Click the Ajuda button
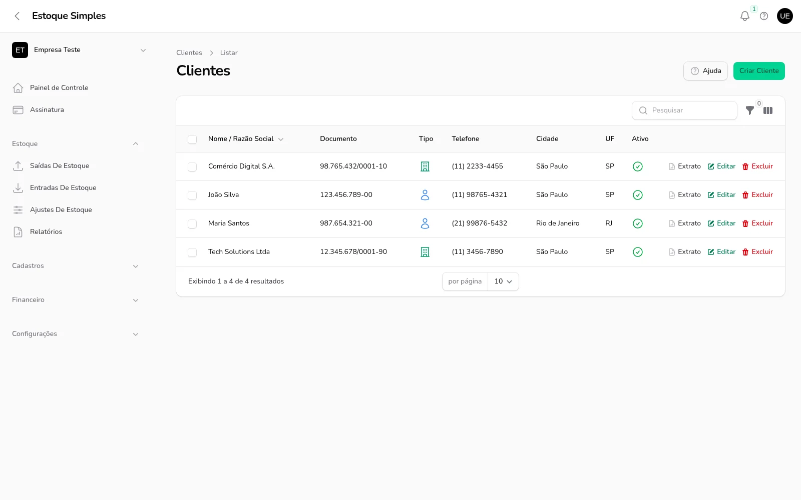The image size is (801, 500). (705, 71)
